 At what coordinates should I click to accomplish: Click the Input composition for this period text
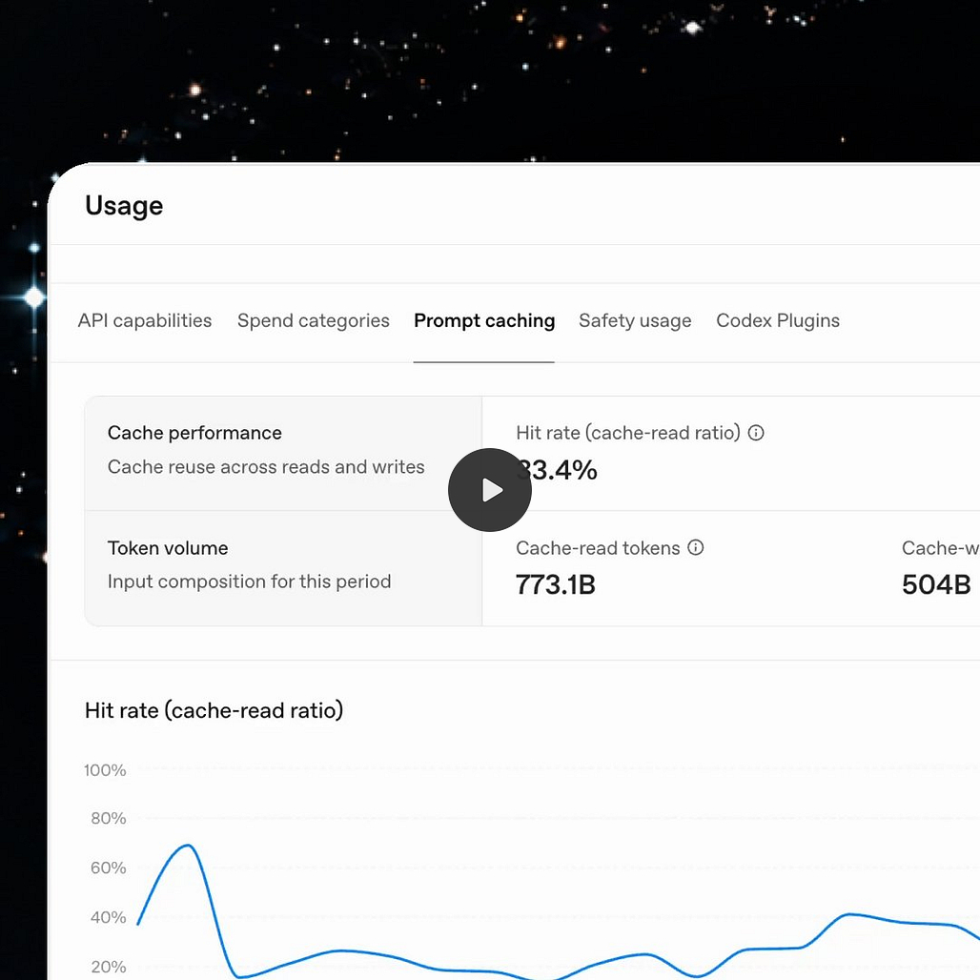point(250,582)
